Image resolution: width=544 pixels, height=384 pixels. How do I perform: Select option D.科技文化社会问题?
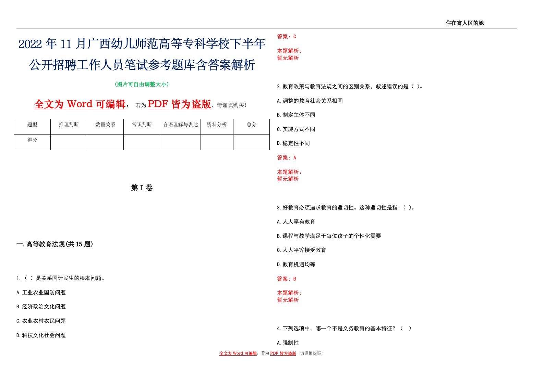click(41, 335)
